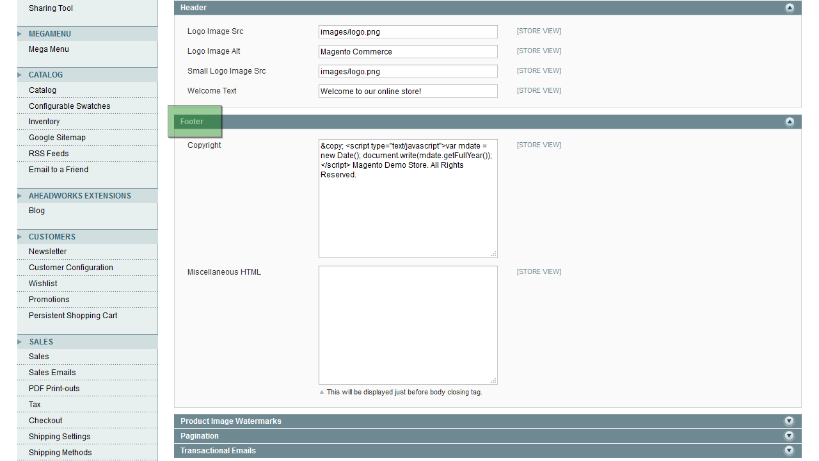Click STORE VIEW beside Logo Image Alt
819x461 pixels.
pos(539,51)
